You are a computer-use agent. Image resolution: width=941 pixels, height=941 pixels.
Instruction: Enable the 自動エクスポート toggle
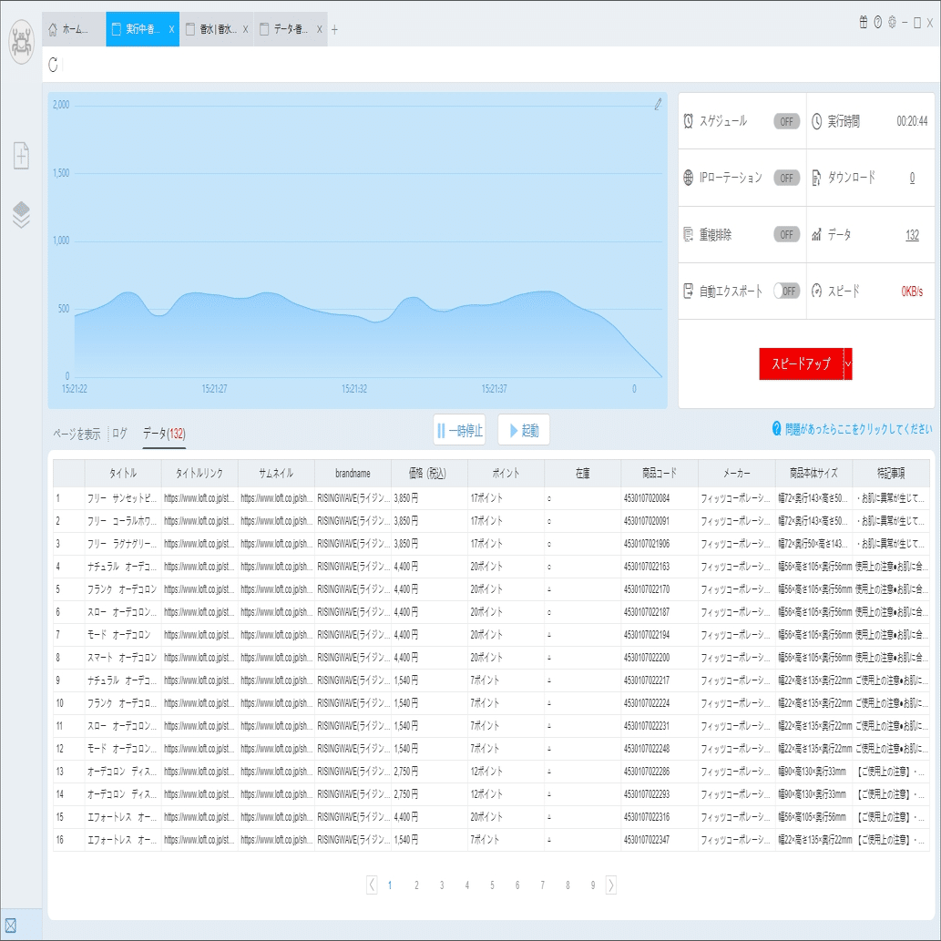pos(786,292)
